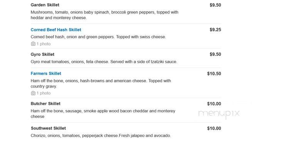
Task: Click the menupix watermark logo
Action: pos(219,113)
